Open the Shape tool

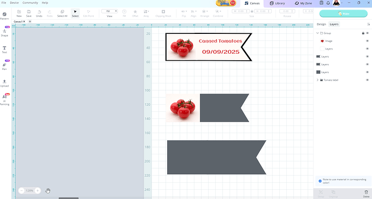(4, 32)
